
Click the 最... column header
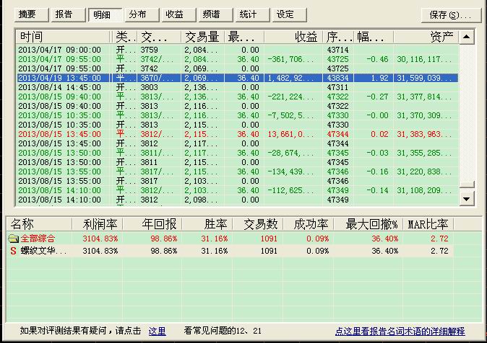tap(243, 37)
